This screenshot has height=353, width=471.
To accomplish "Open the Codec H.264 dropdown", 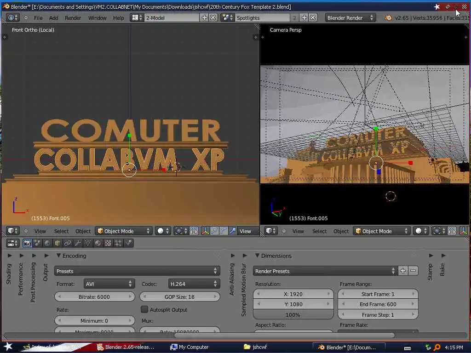I will click(x=194, y=284).
